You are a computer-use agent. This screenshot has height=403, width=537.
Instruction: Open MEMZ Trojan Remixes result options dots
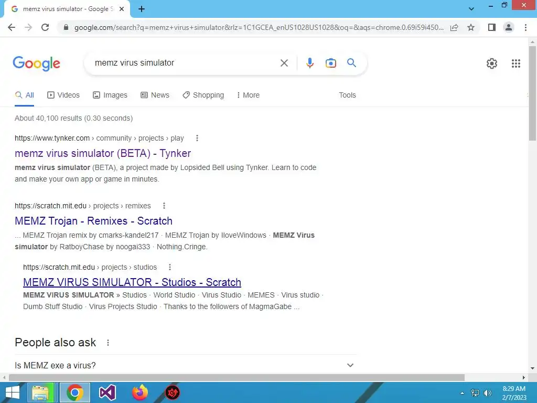tap(164, 206)
